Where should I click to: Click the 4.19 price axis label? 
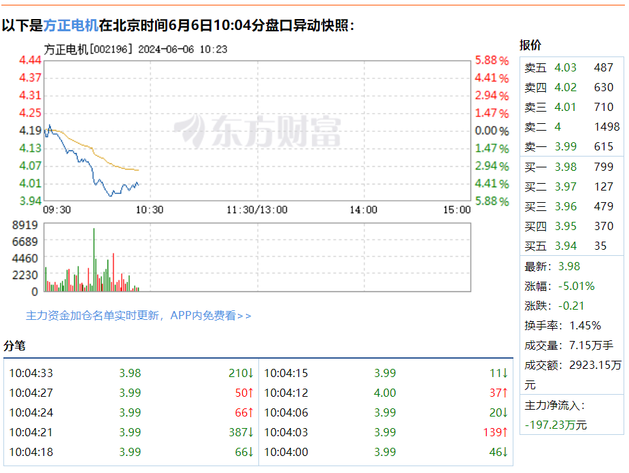(x=30, y=131)
